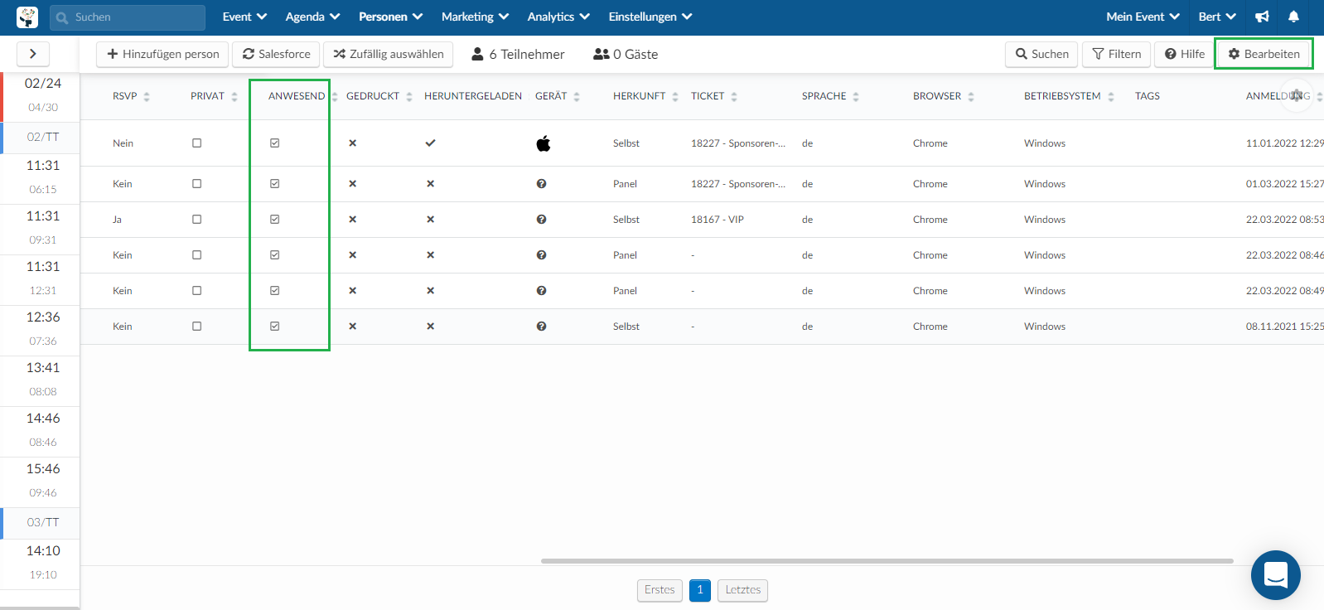
Task: Open the Einstellungen dropdown menu
Action: (650, 17)
